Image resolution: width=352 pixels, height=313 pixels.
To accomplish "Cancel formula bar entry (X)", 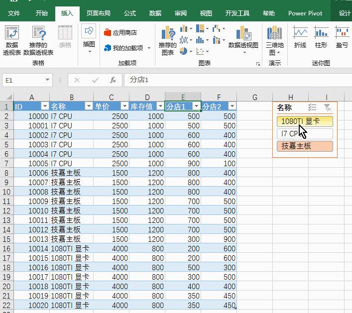I will coord(77,80).
